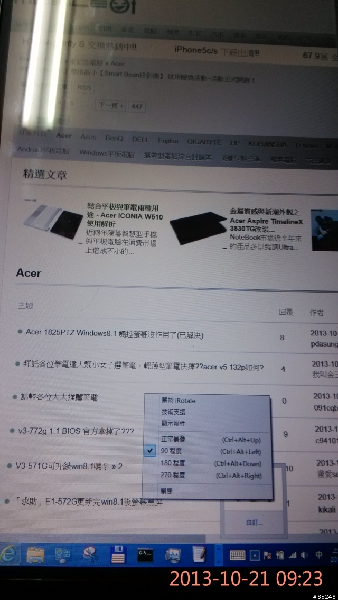This screenshot has height=601, width=338.
Task: Open the network signal tray icon
Action: pos(293,554)
